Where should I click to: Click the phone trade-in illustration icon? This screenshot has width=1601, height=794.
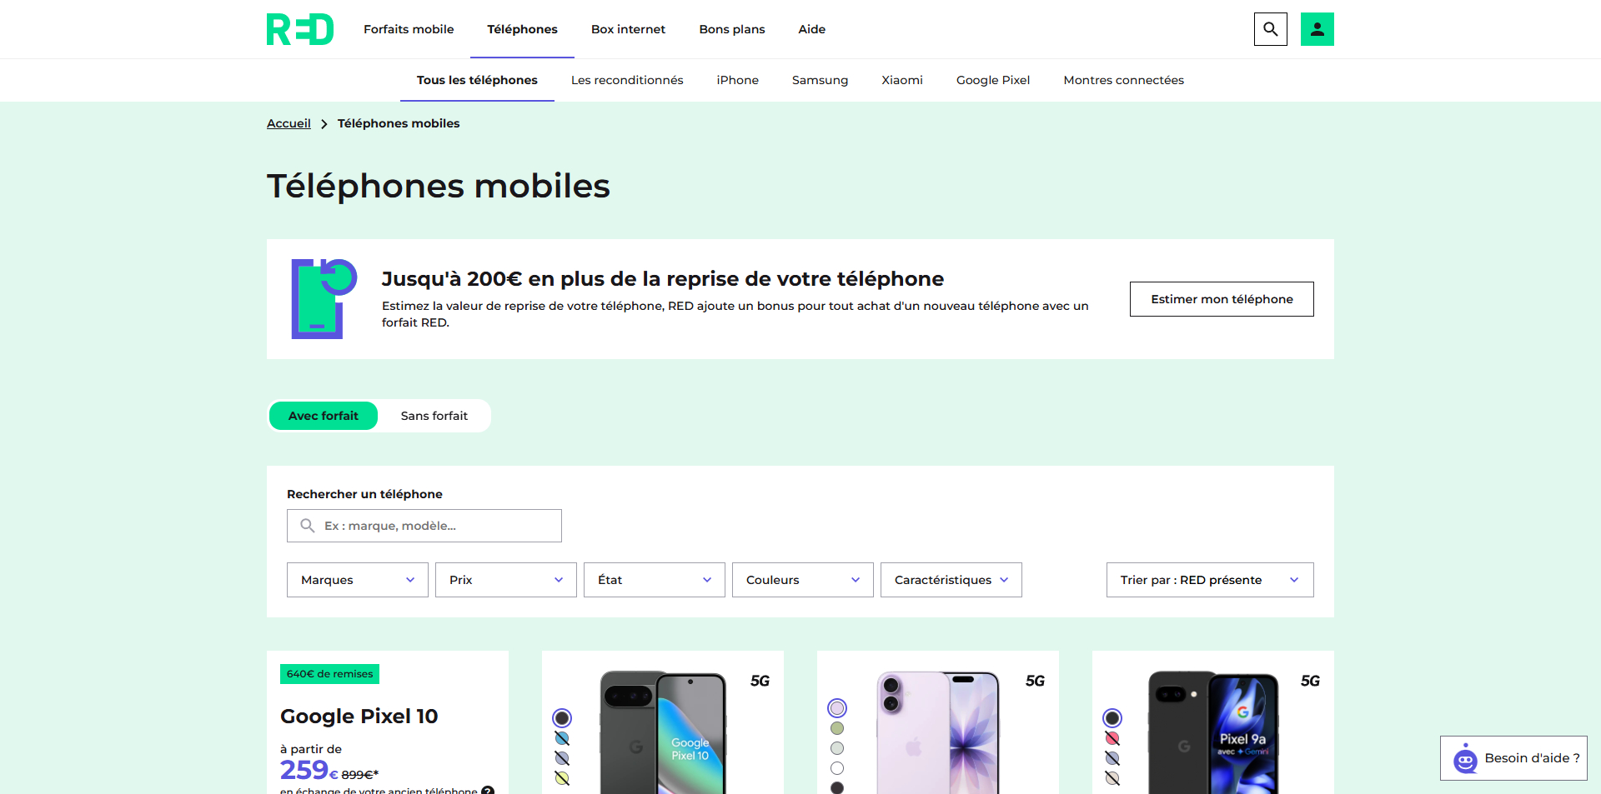(324, 299)
